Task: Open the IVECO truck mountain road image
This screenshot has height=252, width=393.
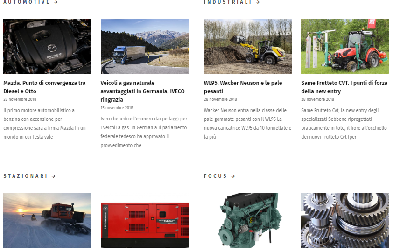Action: point(145,46)
